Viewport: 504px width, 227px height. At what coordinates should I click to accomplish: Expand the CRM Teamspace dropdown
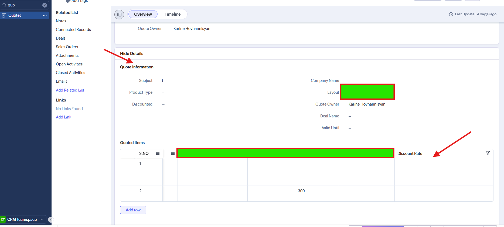(x=42, y=219)
